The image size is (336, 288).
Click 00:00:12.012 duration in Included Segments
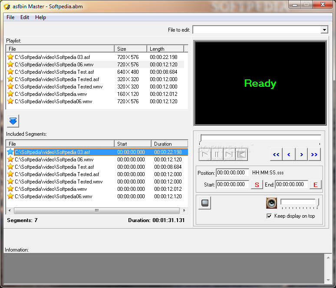click(168, 189)
